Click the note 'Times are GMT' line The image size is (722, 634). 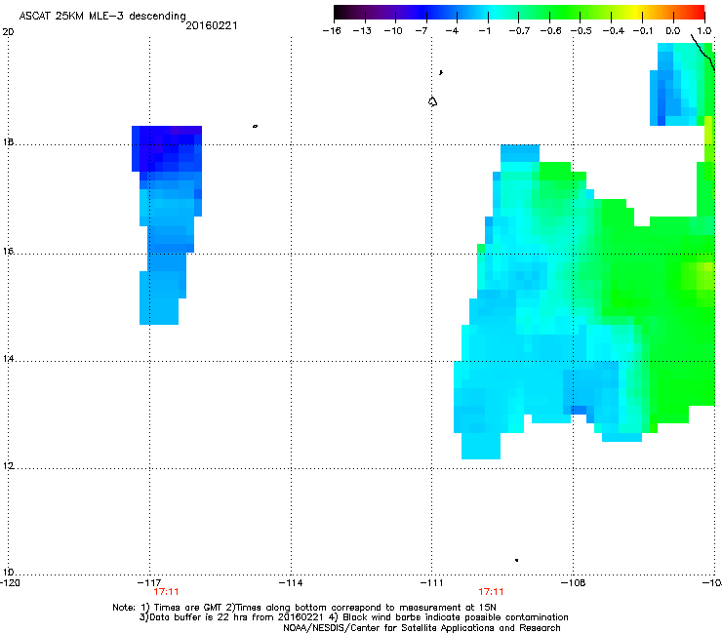[x=304, y=608]
